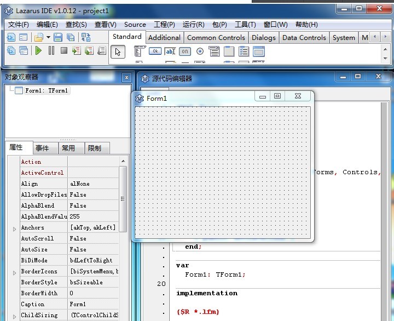Click the AlphaBlendValue field 255
394x321 pixels.
coord(93,216)
